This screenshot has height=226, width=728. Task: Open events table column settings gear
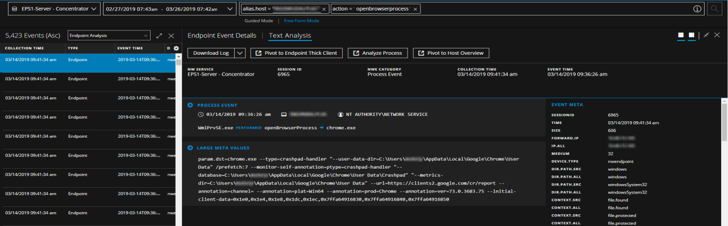tap(176, 48)
